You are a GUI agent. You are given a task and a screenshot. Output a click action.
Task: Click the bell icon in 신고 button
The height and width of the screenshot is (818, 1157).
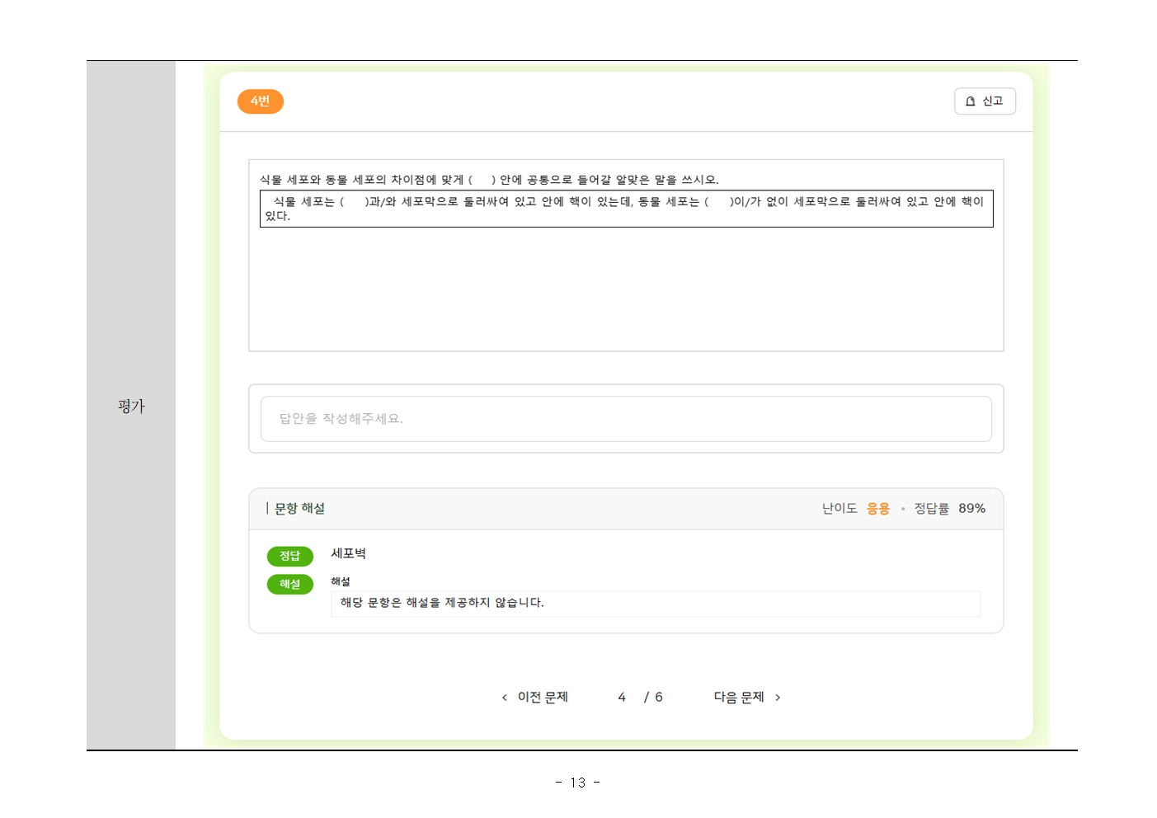click(x=971, y=101)
